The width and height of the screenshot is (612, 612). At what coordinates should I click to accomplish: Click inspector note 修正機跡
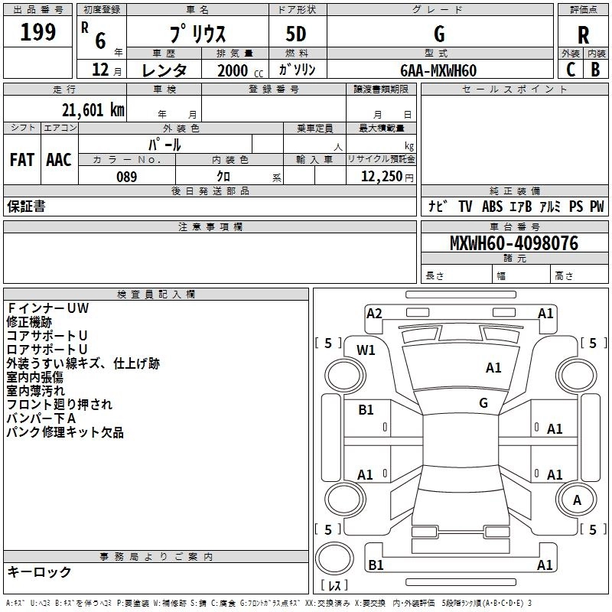coord(29,322)
